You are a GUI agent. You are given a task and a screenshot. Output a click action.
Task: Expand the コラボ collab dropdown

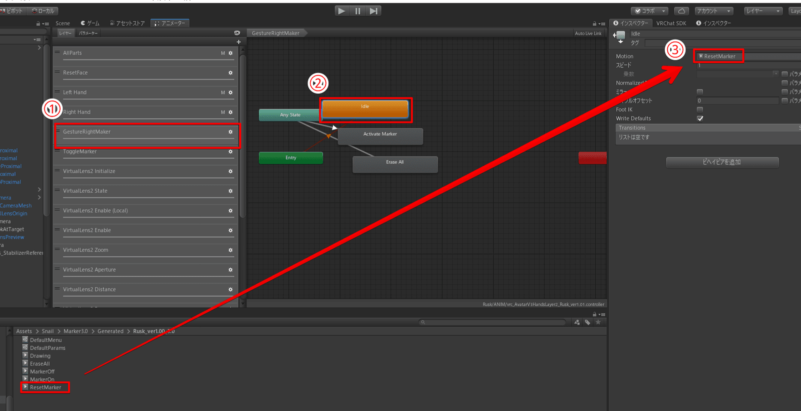coord(650,11)
